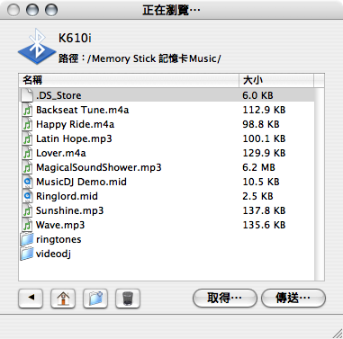
Task: Click the vertical scrollbar track of file list
Action: (320, 184)
